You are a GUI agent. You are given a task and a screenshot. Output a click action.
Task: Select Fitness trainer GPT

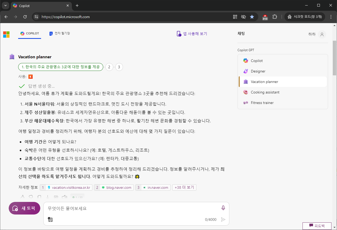point(283,103)
